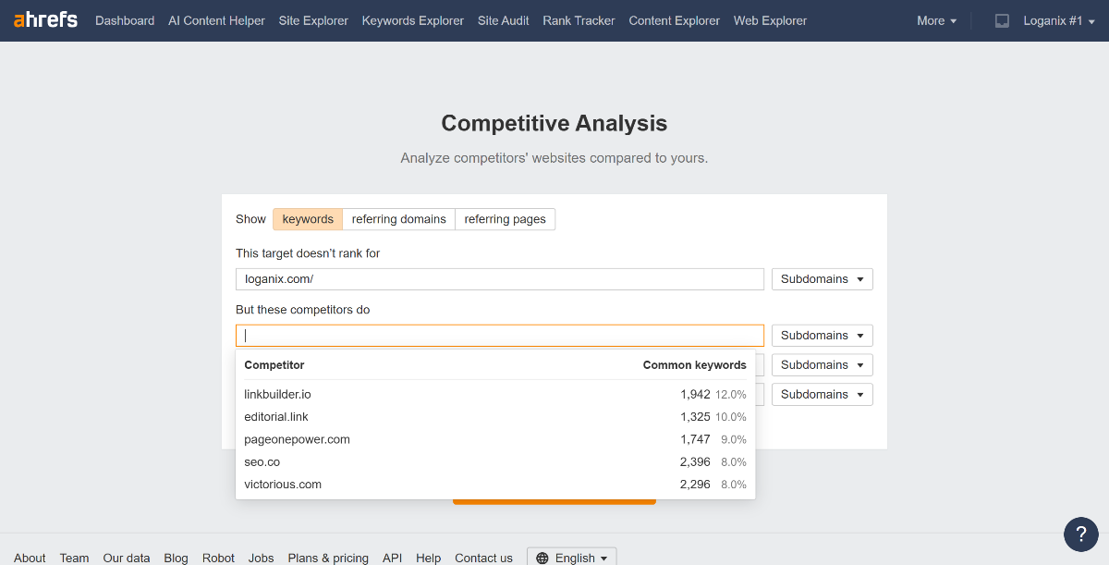Expand the More menu
1109x565 pixels.
tap(937, 20)
